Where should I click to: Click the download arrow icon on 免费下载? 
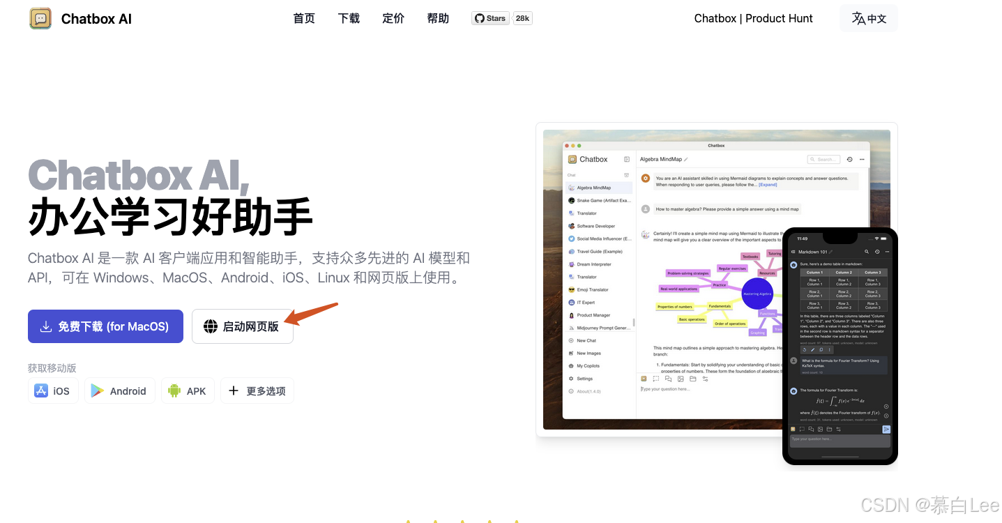[46, 326]
